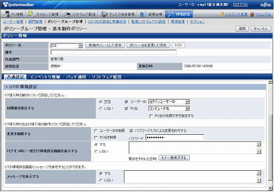Open the ライセンス管理 main tab

pos(43,14)
